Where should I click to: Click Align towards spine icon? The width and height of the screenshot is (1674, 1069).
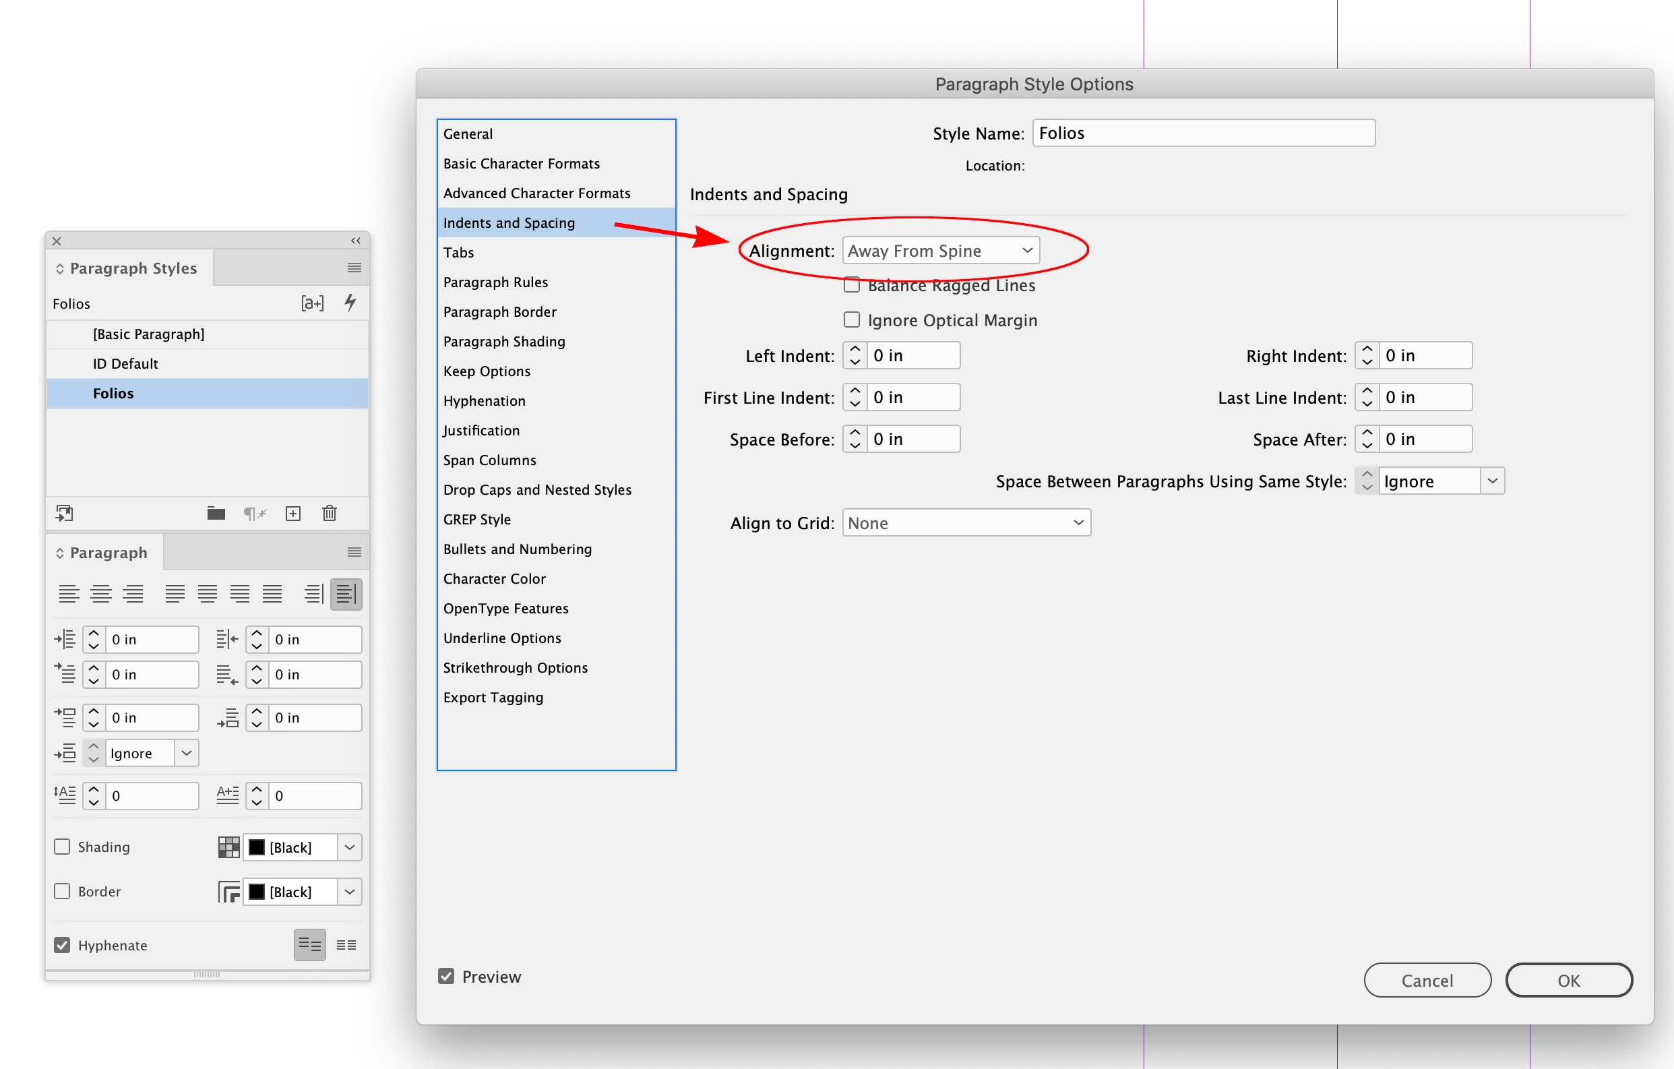click(313, 594)
